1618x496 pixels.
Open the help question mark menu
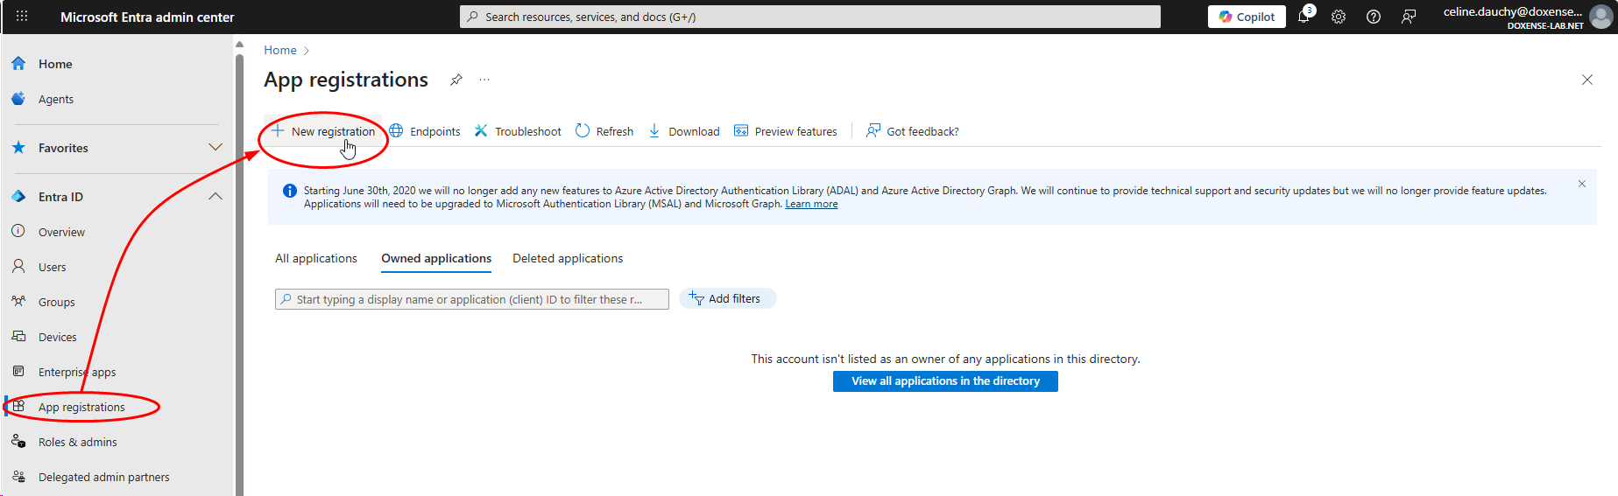point(1374,17)
